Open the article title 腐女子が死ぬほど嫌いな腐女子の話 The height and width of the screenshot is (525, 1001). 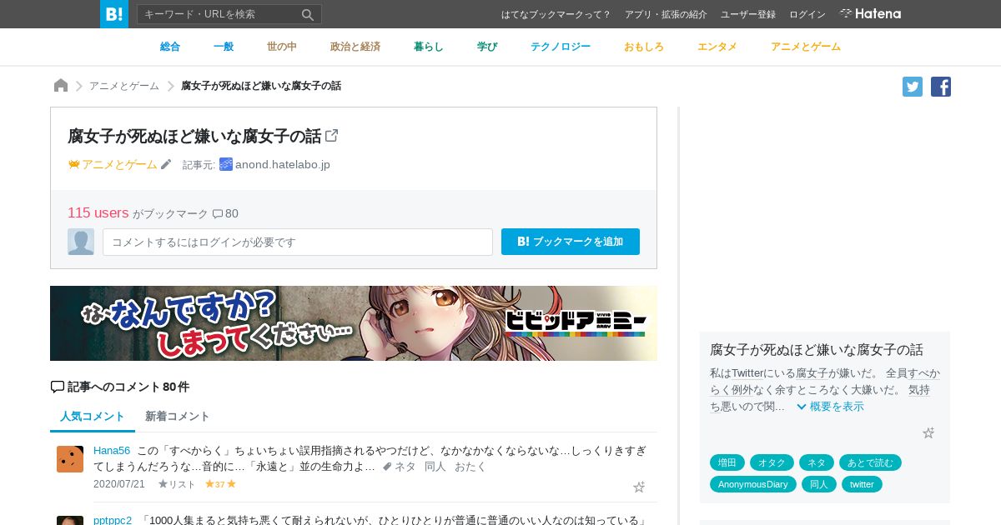[x=194, y=136]
